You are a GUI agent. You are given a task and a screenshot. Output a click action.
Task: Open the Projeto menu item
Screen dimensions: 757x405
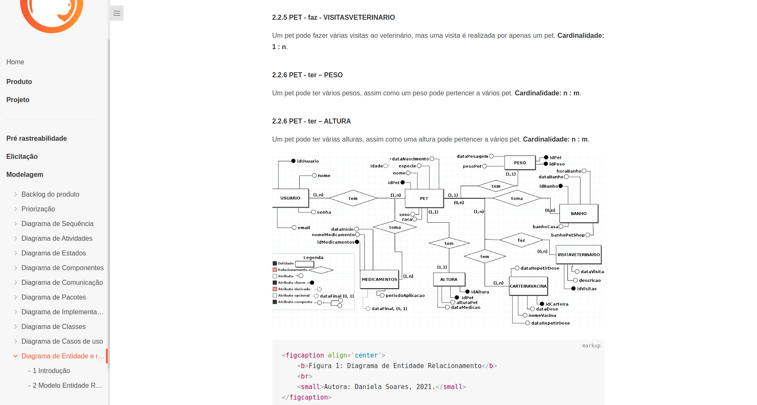18,100
